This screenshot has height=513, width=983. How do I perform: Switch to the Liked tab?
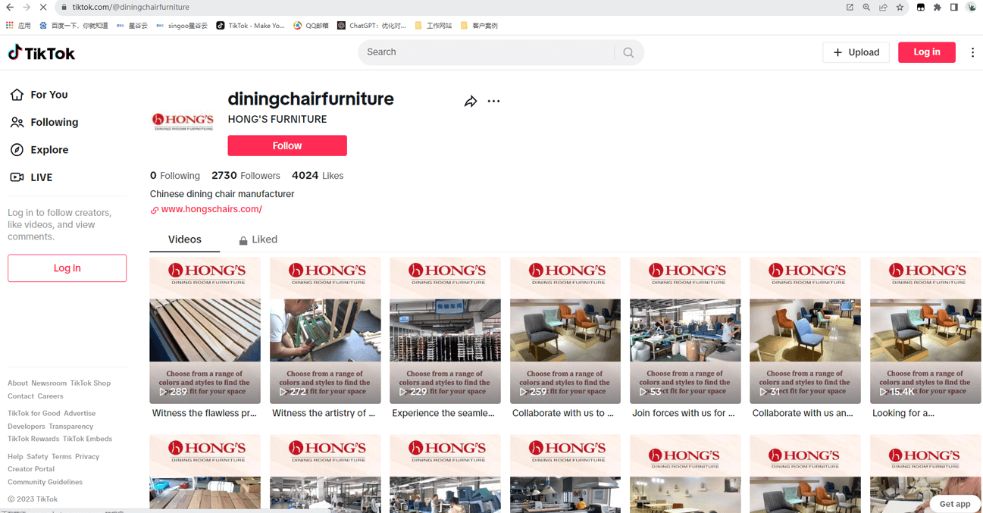(258, 239)
